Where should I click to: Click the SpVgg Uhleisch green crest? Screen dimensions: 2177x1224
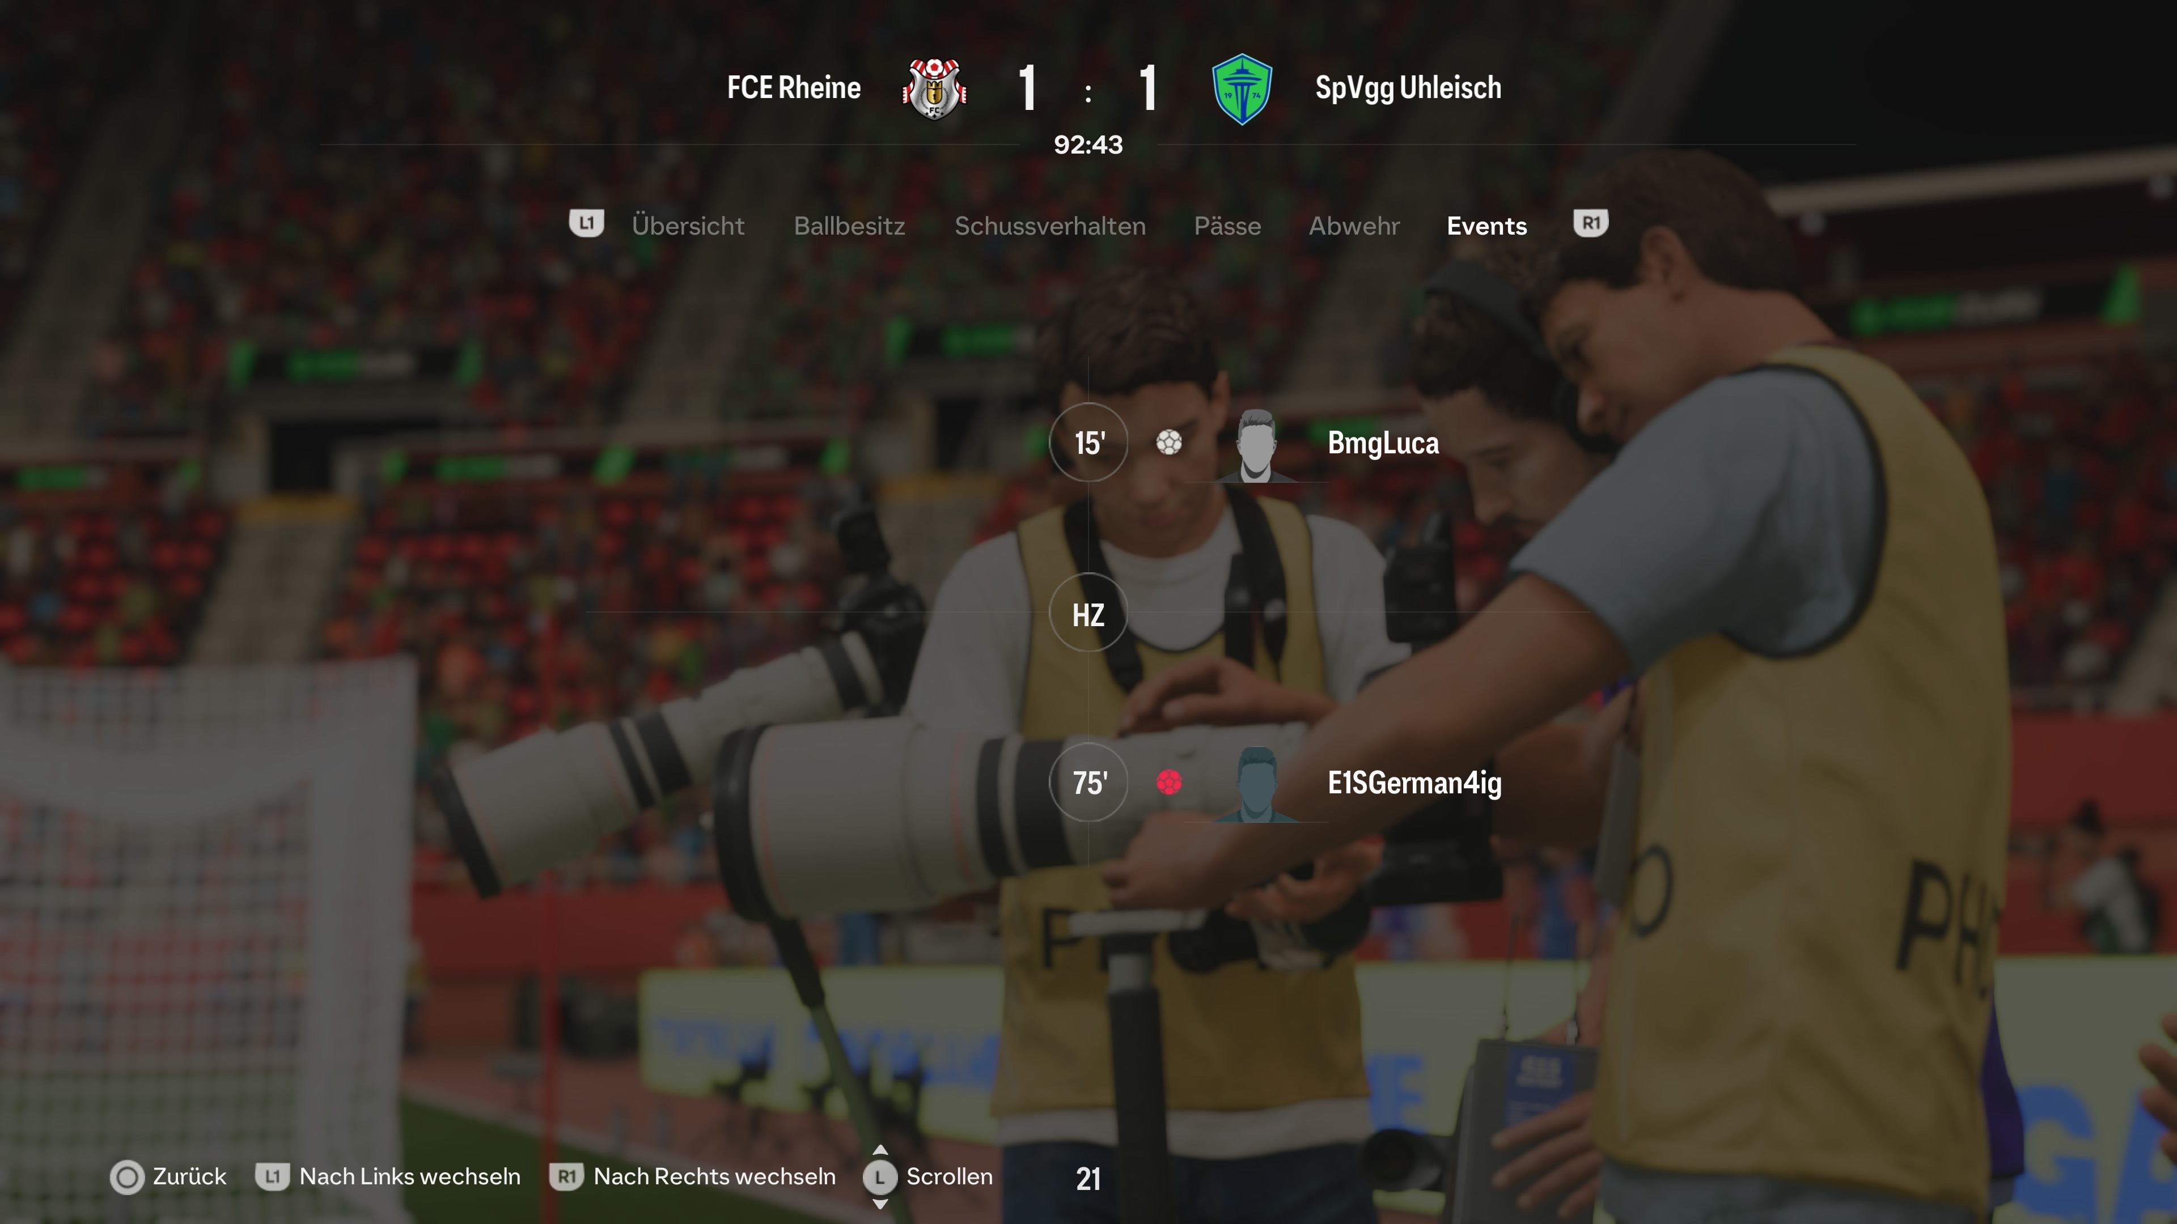pos(1242,89)
